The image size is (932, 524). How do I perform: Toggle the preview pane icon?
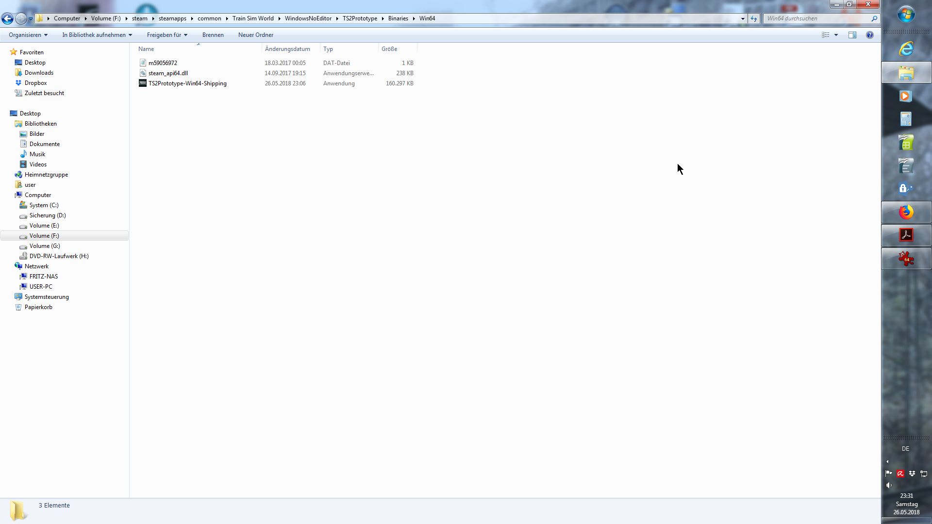852,35
